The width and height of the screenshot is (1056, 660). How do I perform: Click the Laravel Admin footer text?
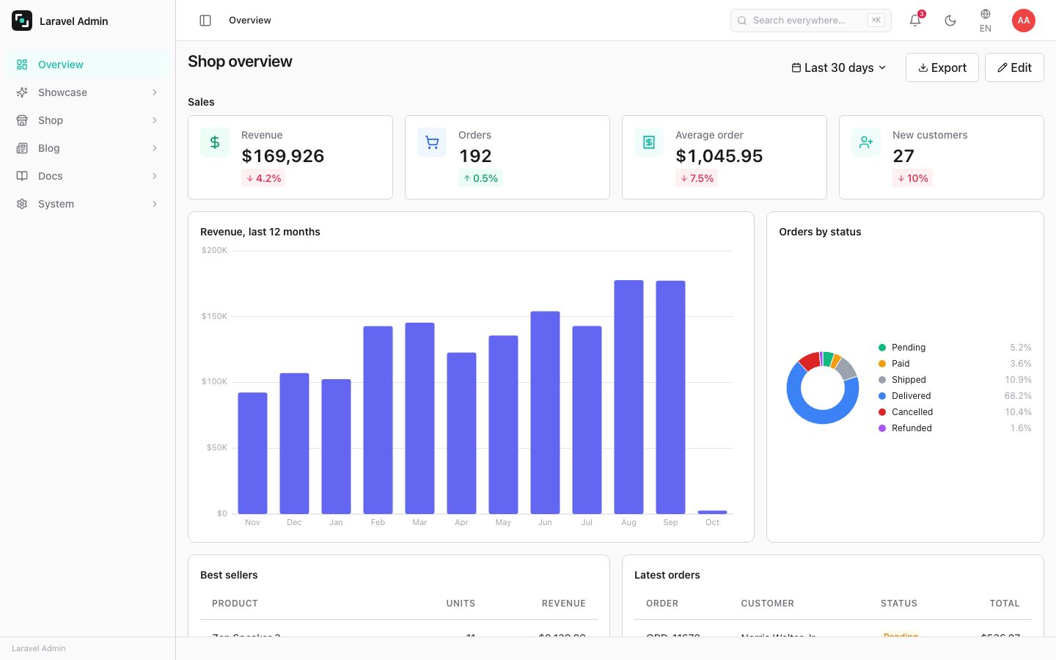[39, 648]
